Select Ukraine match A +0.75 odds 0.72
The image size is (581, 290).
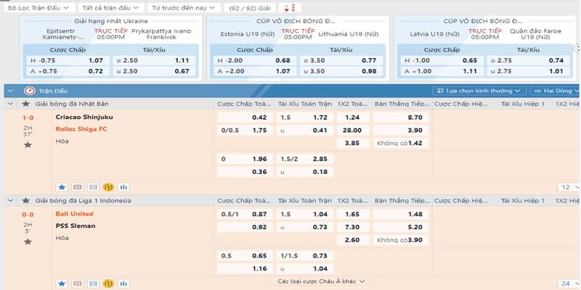(x=68, y=71)
